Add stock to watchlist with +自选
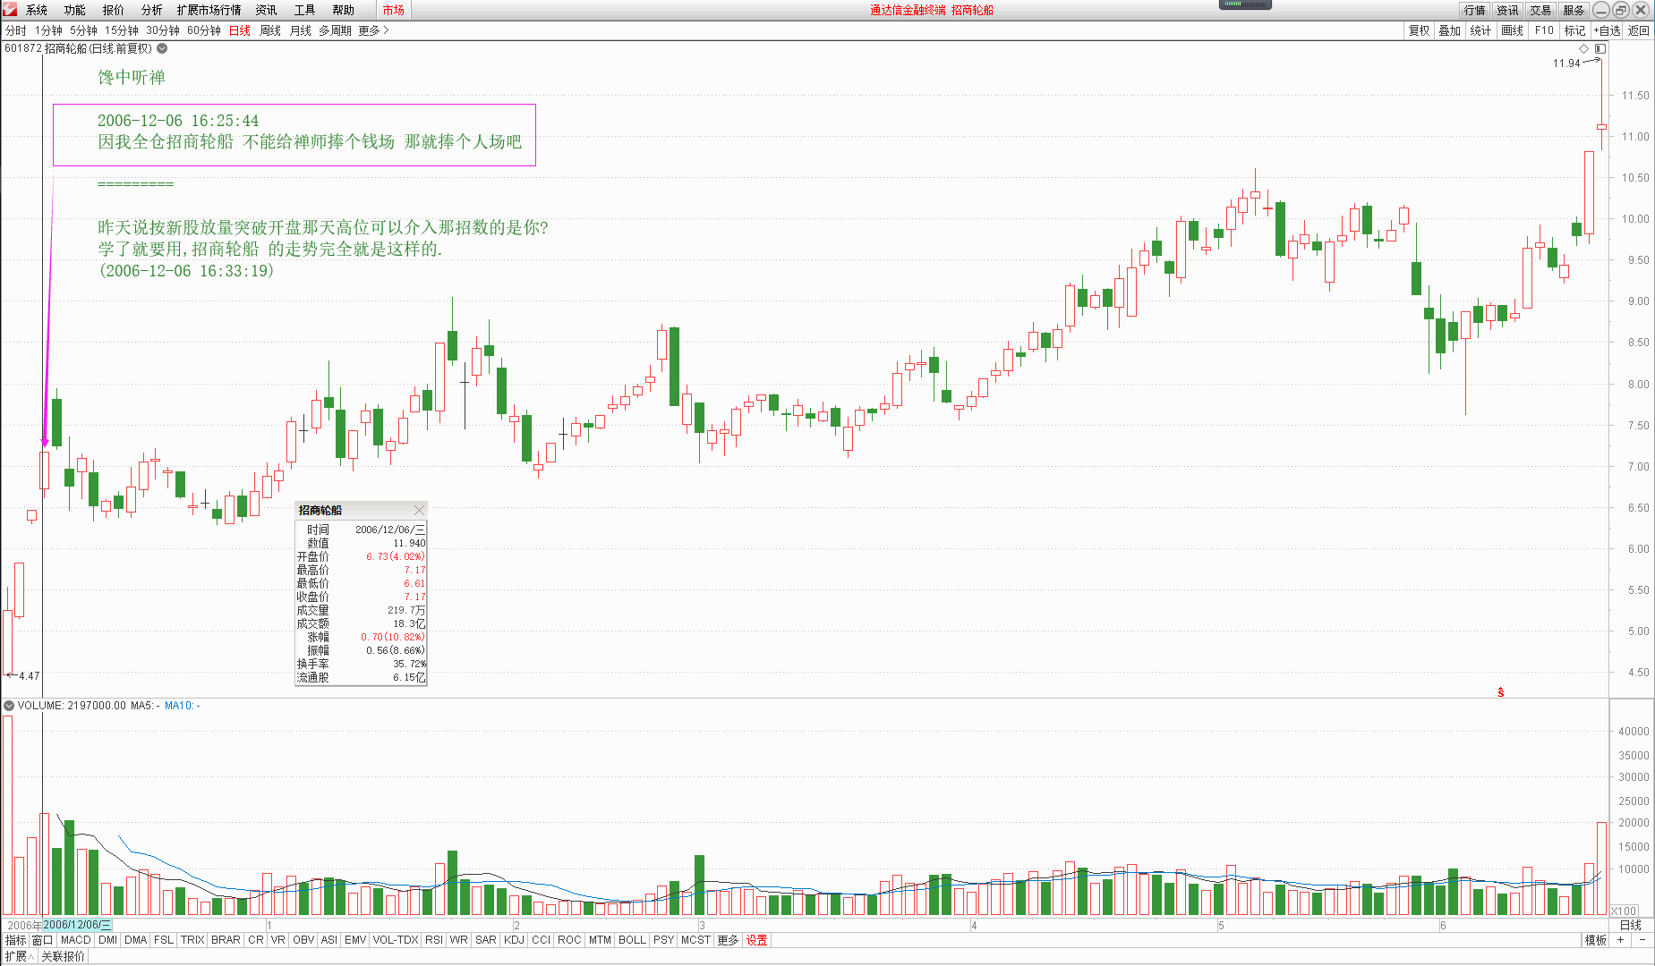 [x=1607, y=30]
